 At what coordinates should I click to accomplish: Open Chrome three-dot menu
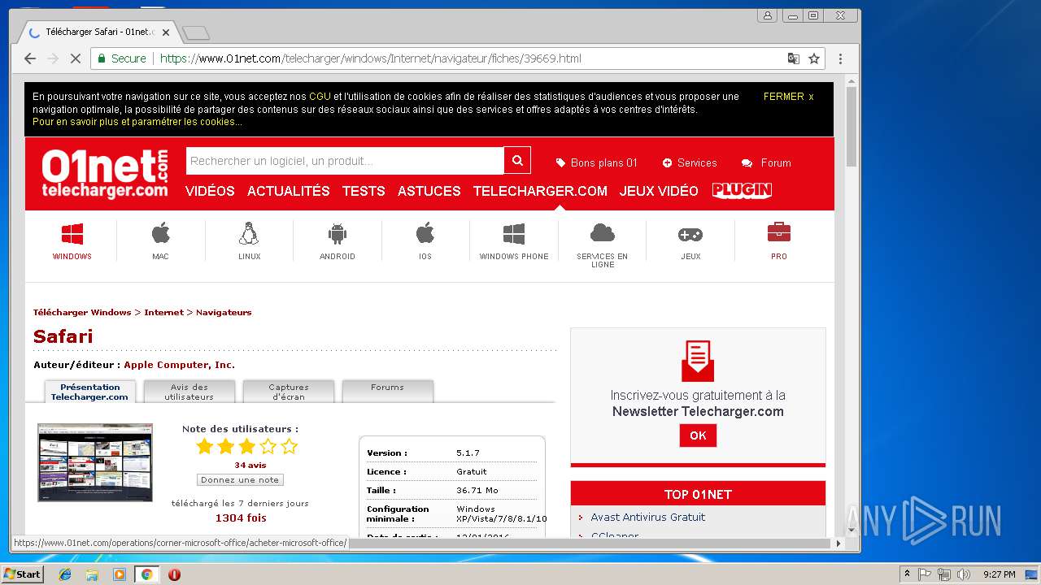(x=840, y=58)
